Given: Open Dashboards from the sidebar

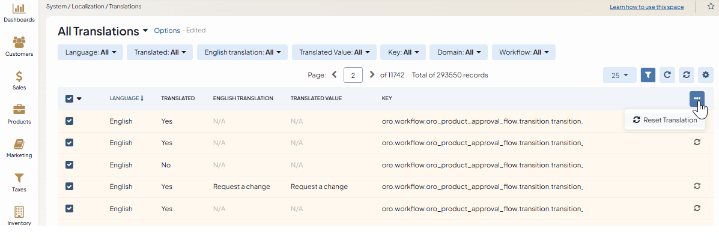Looking at the screenshot, I should point(19,13).
